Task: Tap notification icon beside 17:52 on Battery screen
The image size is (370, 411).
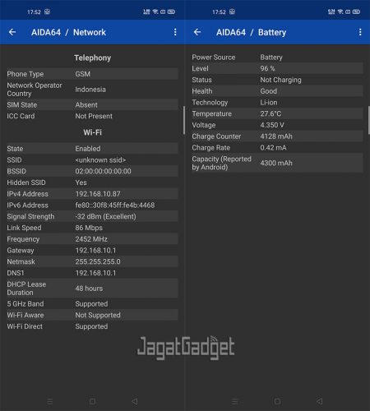Action: (x=232, y=12)
